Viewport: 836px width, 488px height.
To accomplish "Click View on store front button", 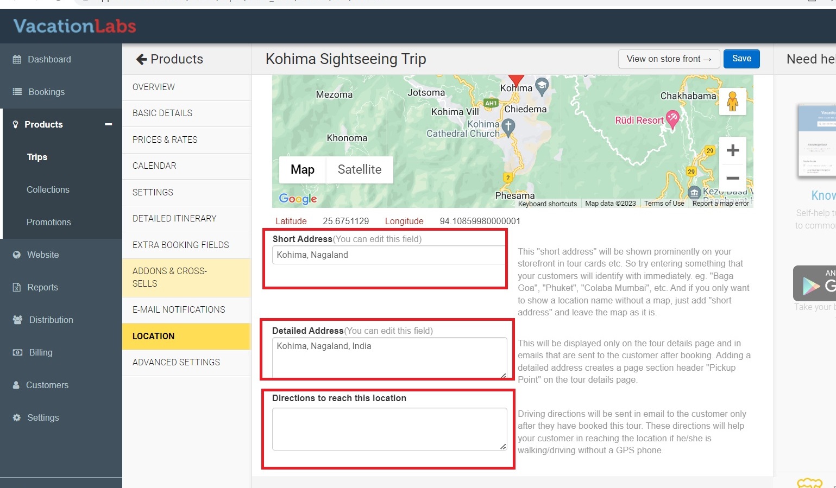I will (669, 59).
